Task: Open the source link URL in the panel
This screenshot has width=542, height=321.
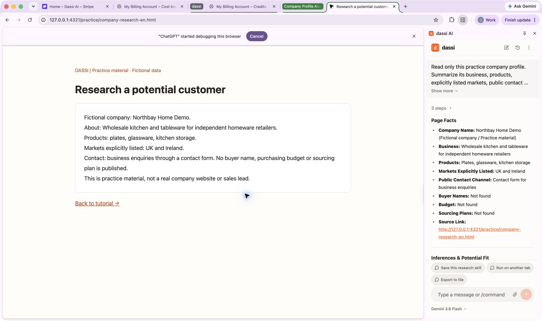Action: point(479,233)
